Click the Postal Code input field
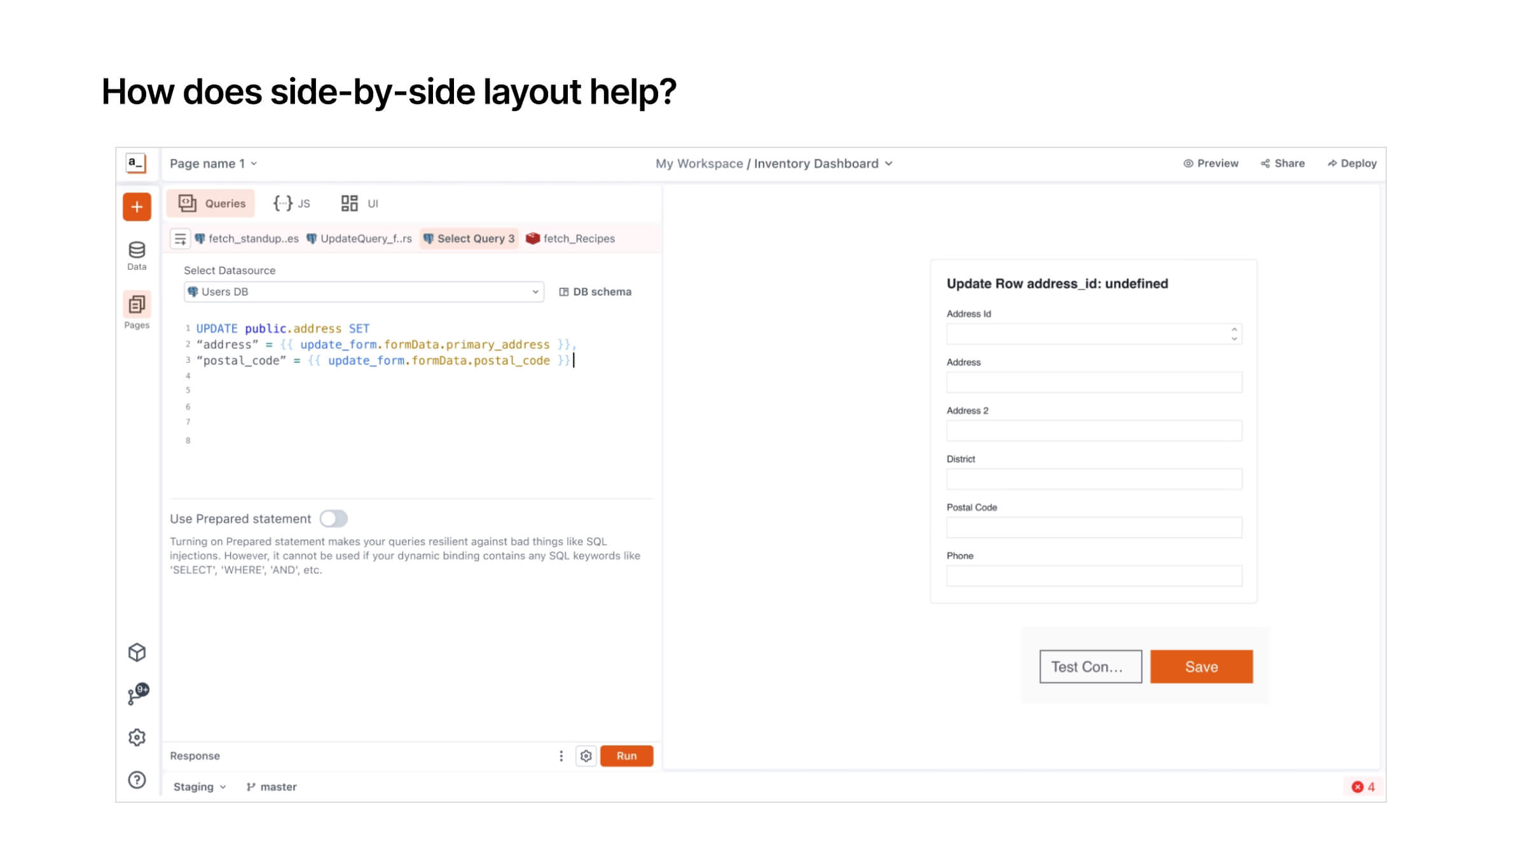Image resolution: width=1526 pixels, height=858 pixels. [1094, 528]
